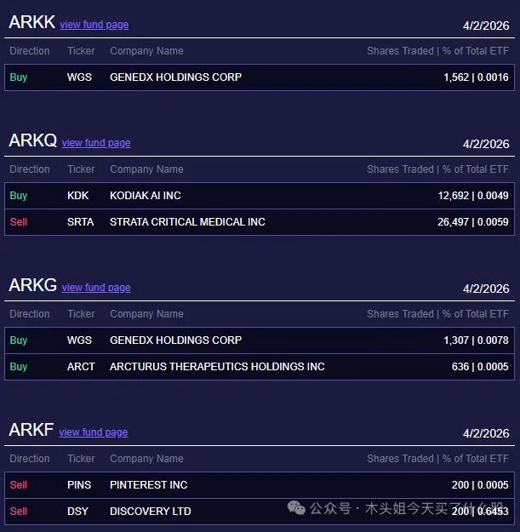Click the PINTEREST INC company name
520x532 pixels.
(149, 485)
